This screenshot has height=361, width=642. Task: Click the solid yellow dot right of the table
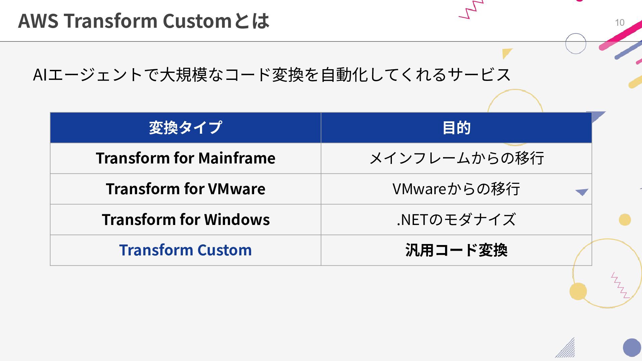[625, 220]
